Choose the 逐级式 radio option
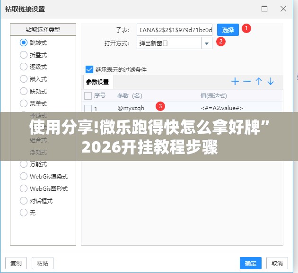This screenshot has width=298, height=273. point(24,67)
